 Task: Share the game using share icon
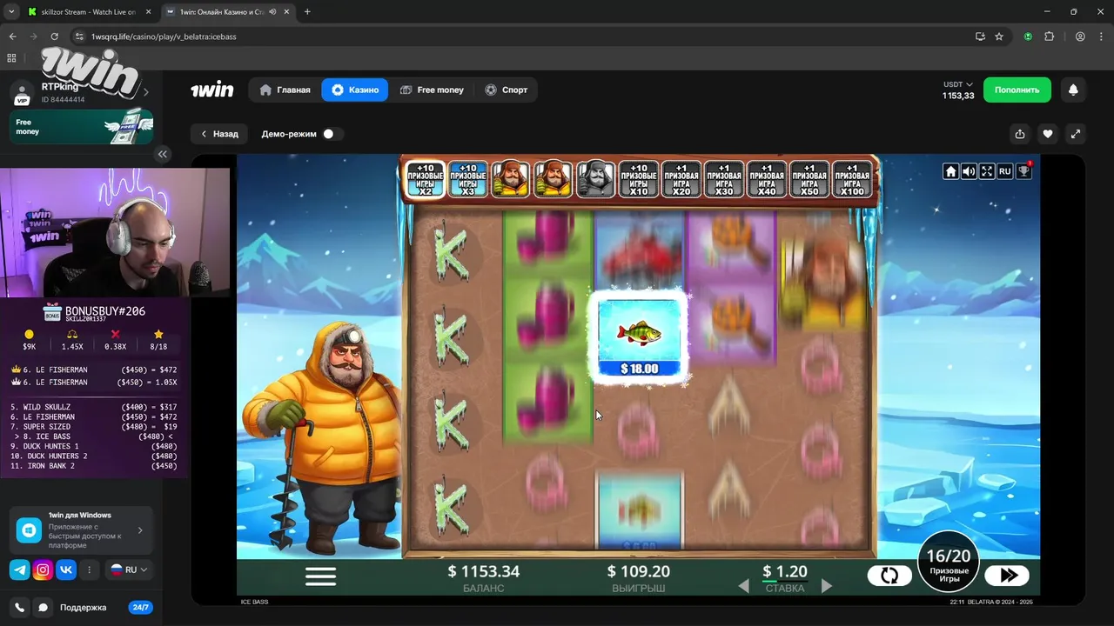(1020, 134)
